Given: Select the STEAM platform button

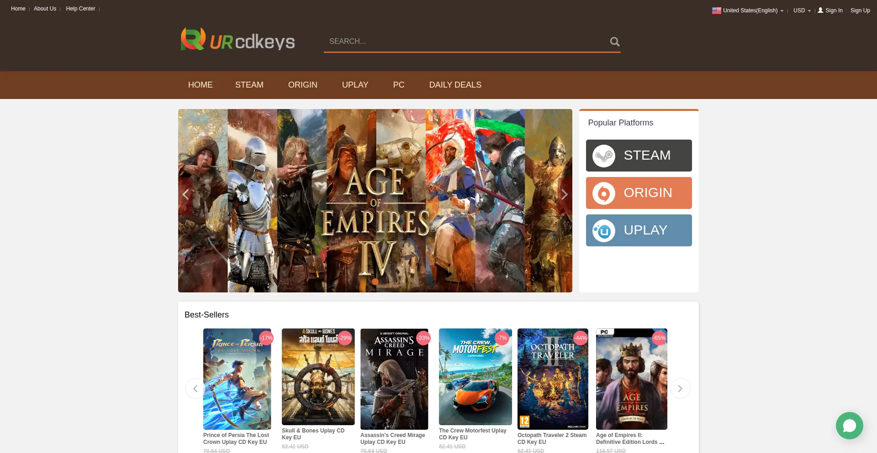Looking at the screenshot, I should coord(639,156).
